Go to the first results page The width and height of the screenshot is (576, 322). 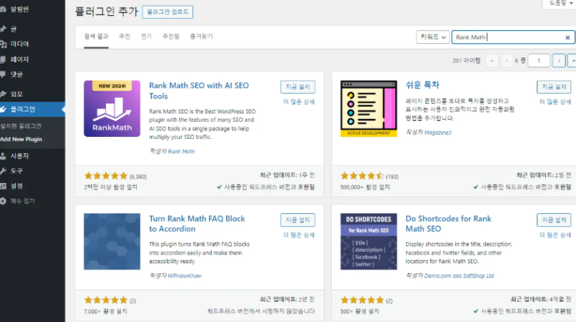click(x=492, y=61)
